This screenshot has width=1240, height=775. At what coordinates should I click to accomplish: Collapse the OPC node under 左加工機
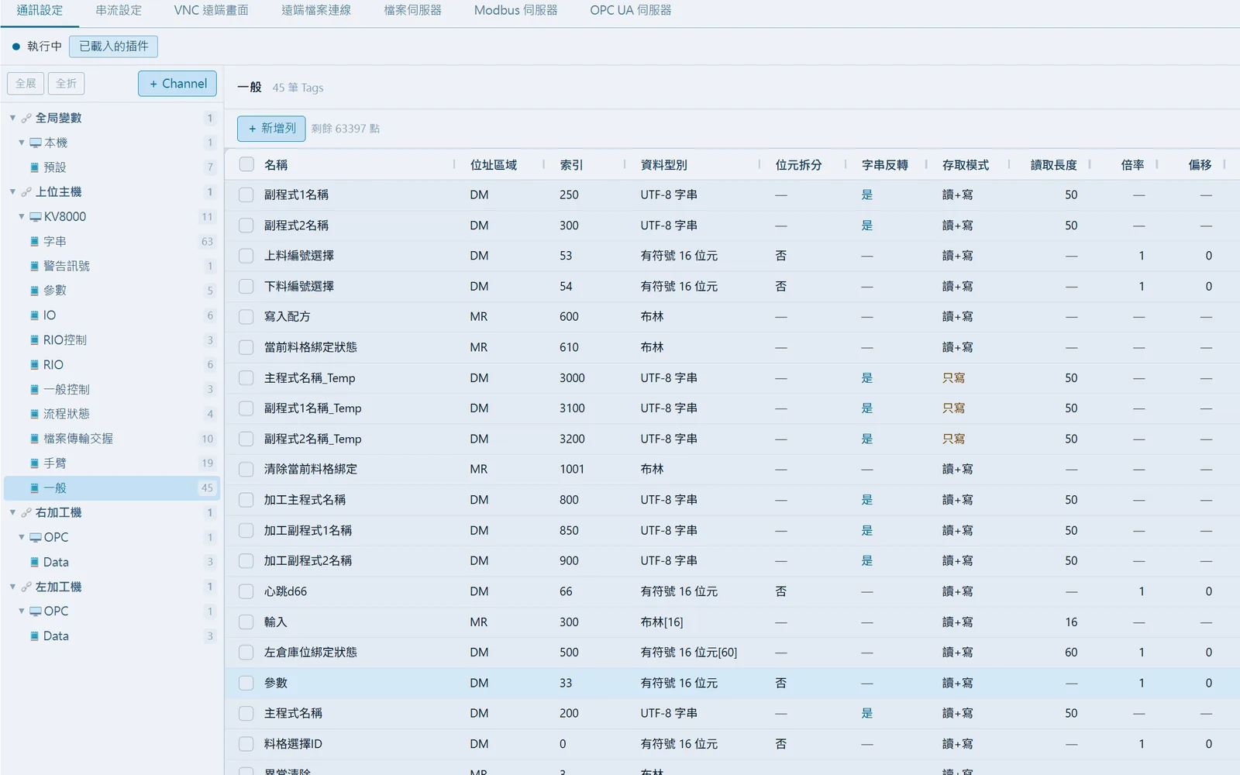point(22,611)
